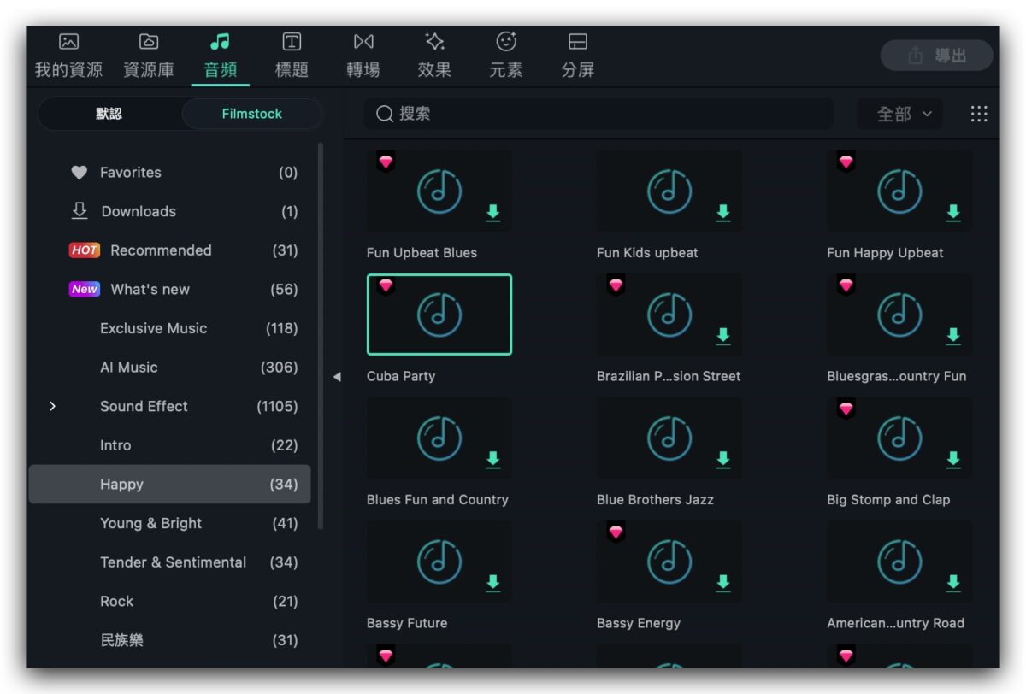Open the 我的資源 media tab
Image resolution: width=1026 pixels, height=694 pixels.
point(68,56)
